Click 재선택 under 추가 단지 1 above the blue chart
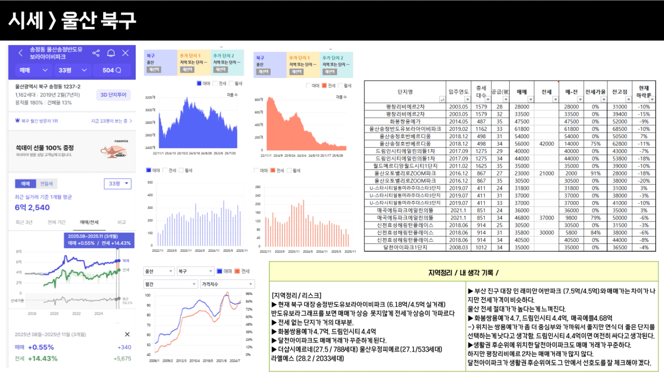 point(186,70)
